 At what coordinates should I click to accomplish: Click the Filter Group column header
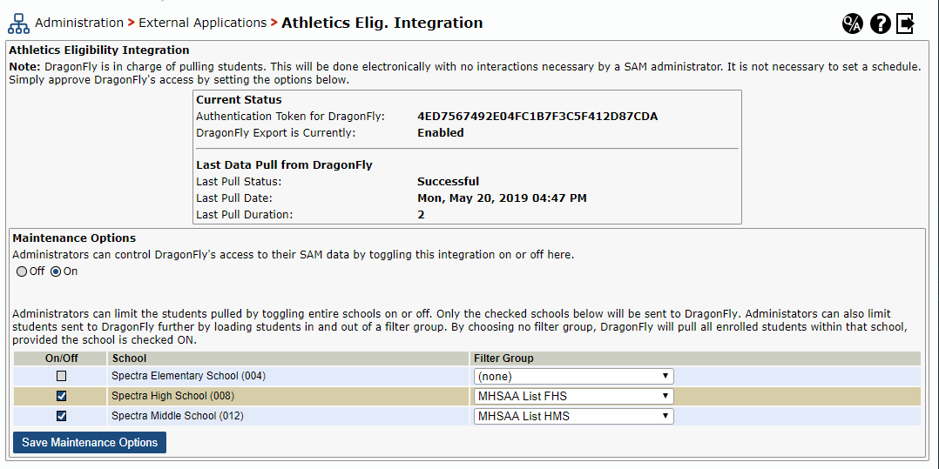pyautogui.click(x=503, y=358)
